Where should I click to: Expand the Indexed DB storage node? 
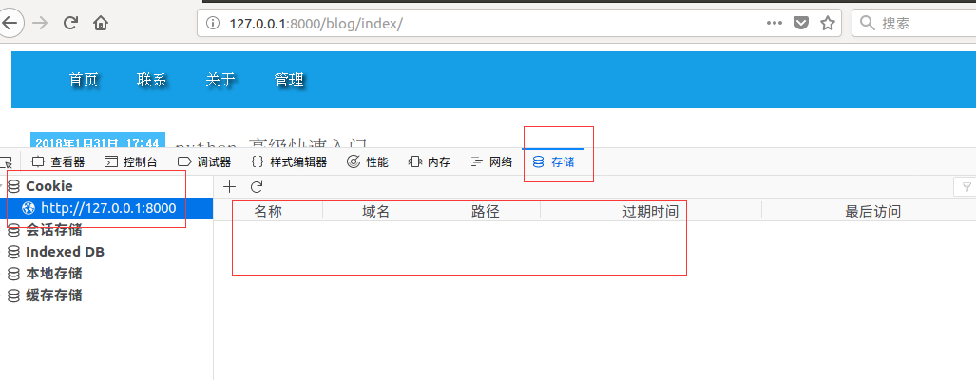[64, 252]
